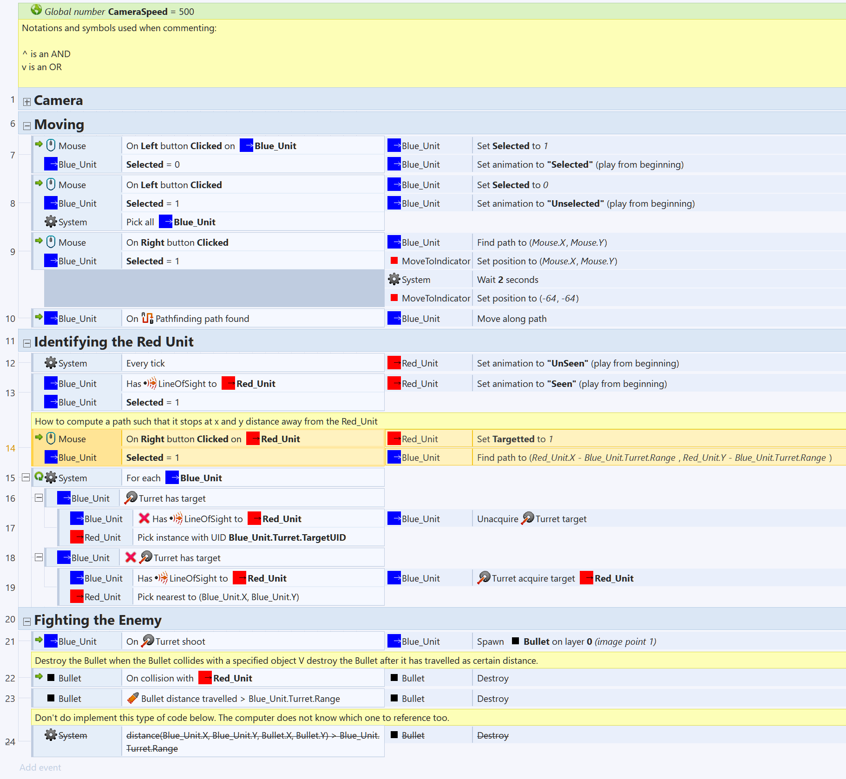Collapse event 18 inverted Turret has target
The image size is (846, 779).
pos(39,557)
